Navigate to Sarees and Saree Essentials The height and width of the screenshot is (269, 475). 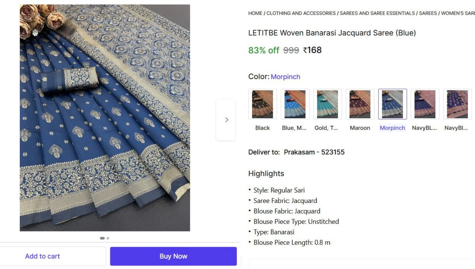(377, 13)
